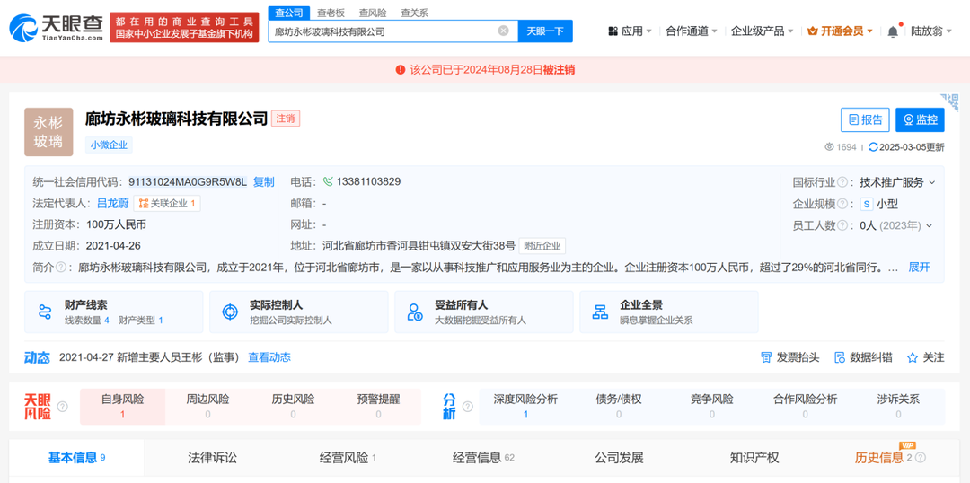
Task: Select the 查公司 search tab
Action: (x=289, y=13)
